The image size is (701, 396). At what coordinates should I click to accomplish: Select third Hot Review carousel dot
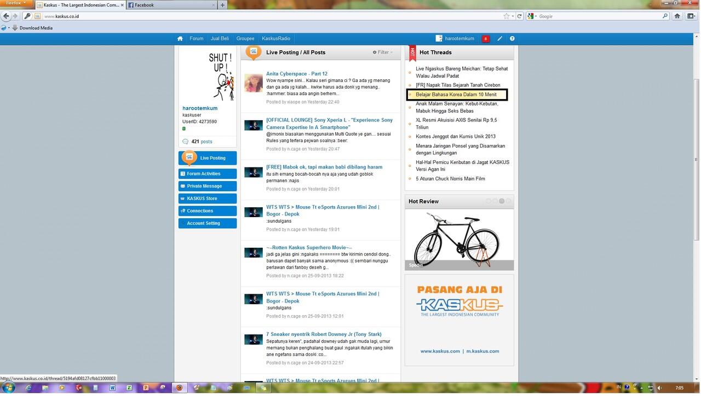point(502,201)
